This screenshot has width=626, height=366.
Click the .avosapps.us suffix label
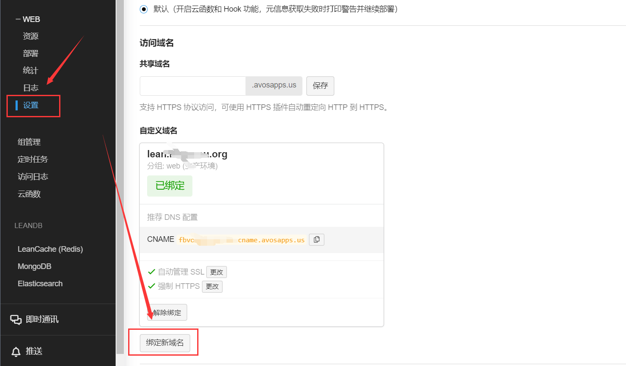(274, 85)
